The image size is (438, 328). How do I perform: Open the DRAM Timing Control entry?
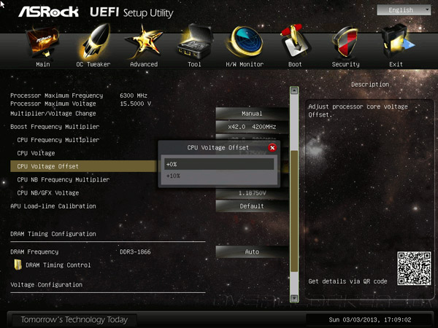pyautogui.click(x=58, y=265)
